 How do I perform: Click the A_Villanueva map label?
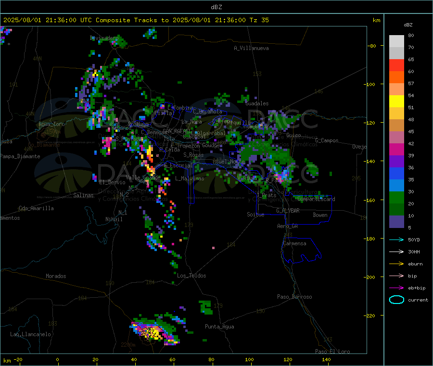tap(251, 48)
